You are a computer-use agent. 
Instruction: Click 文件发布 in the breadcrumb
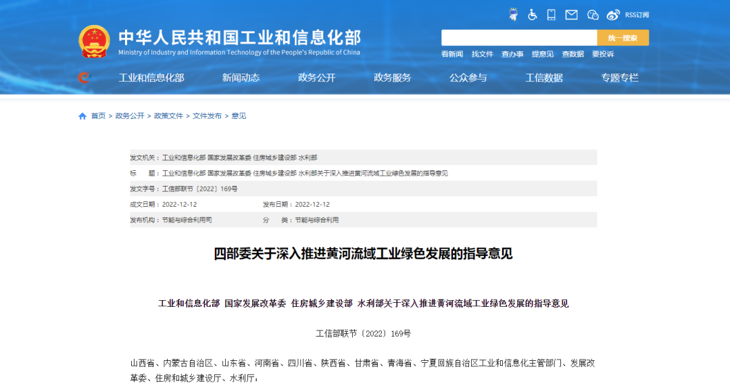click(x=208, y=116)
